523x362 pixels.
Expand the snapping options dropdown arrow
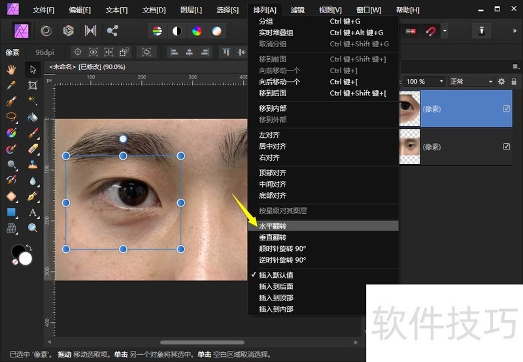point(445,31)
